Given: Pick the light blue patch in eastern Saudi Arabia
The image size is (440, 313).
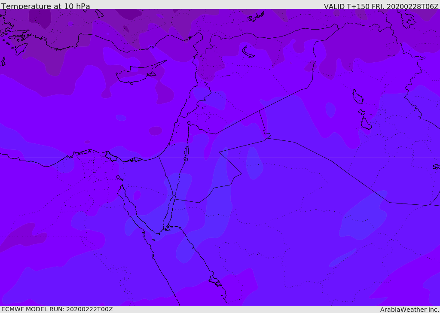Looking at the screenshot, I should click(363, 215).
